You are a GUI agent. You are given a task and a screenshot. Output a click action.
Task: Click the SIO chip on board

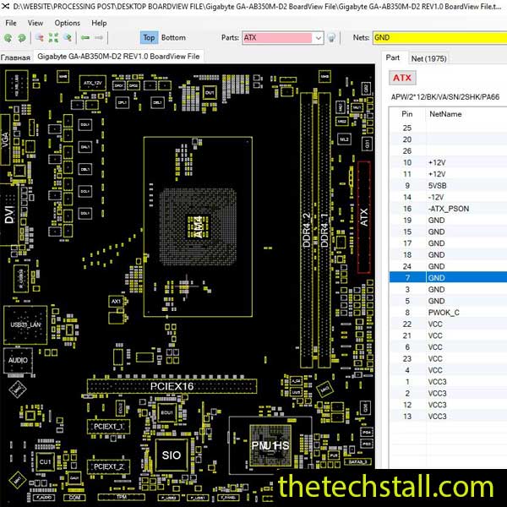(x=172, y=455)
